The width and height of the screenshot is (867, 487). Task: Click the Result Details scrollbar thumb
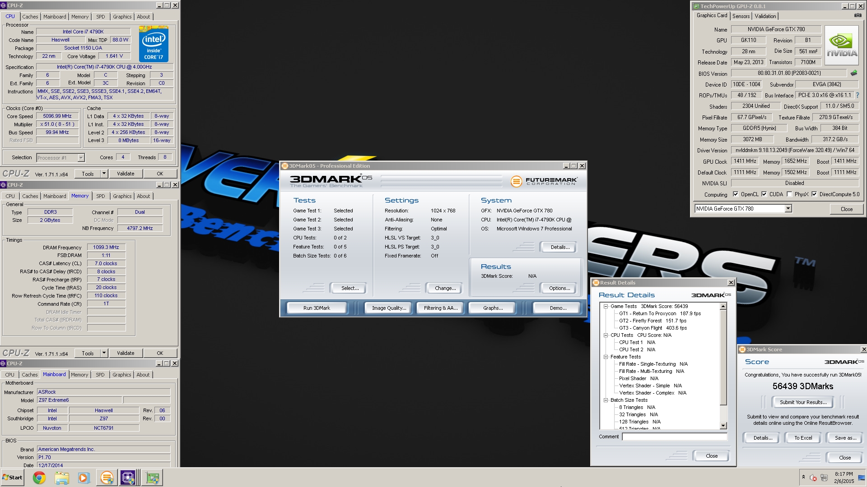[x=723, y=358]
